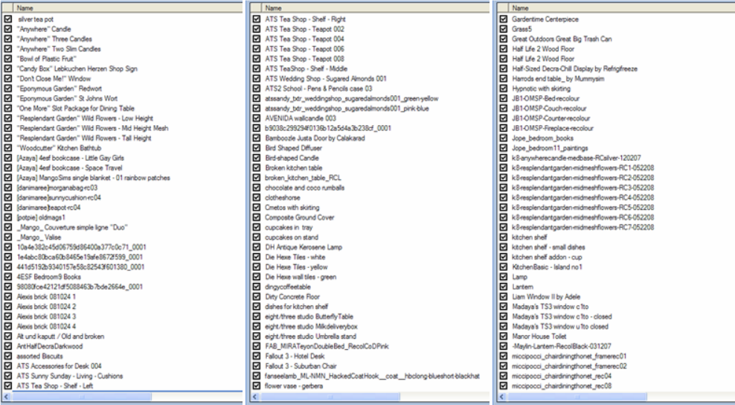Click left scroll arrow of middle list
Image resolution: width=735 pixels, height=405 pixels.
254,397
